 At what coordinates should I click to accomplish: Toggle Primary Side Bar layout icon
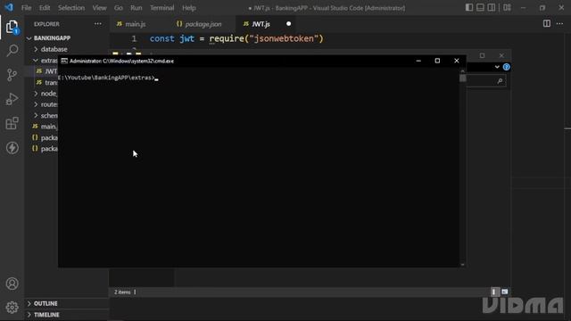click(469, 8)
